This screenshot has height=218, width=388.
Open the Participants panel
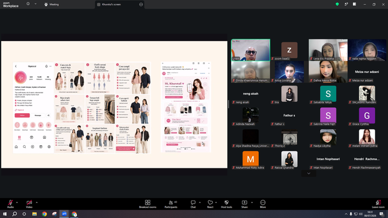click(171, 204)
